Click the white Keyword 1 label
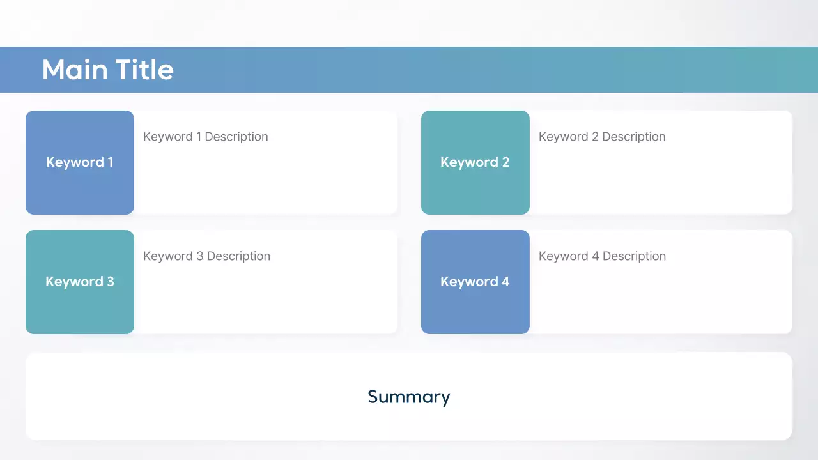 80,162
